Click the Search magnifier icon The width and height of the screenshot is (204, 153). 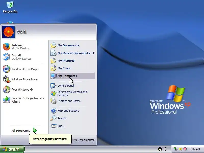(x=53, y=118)
